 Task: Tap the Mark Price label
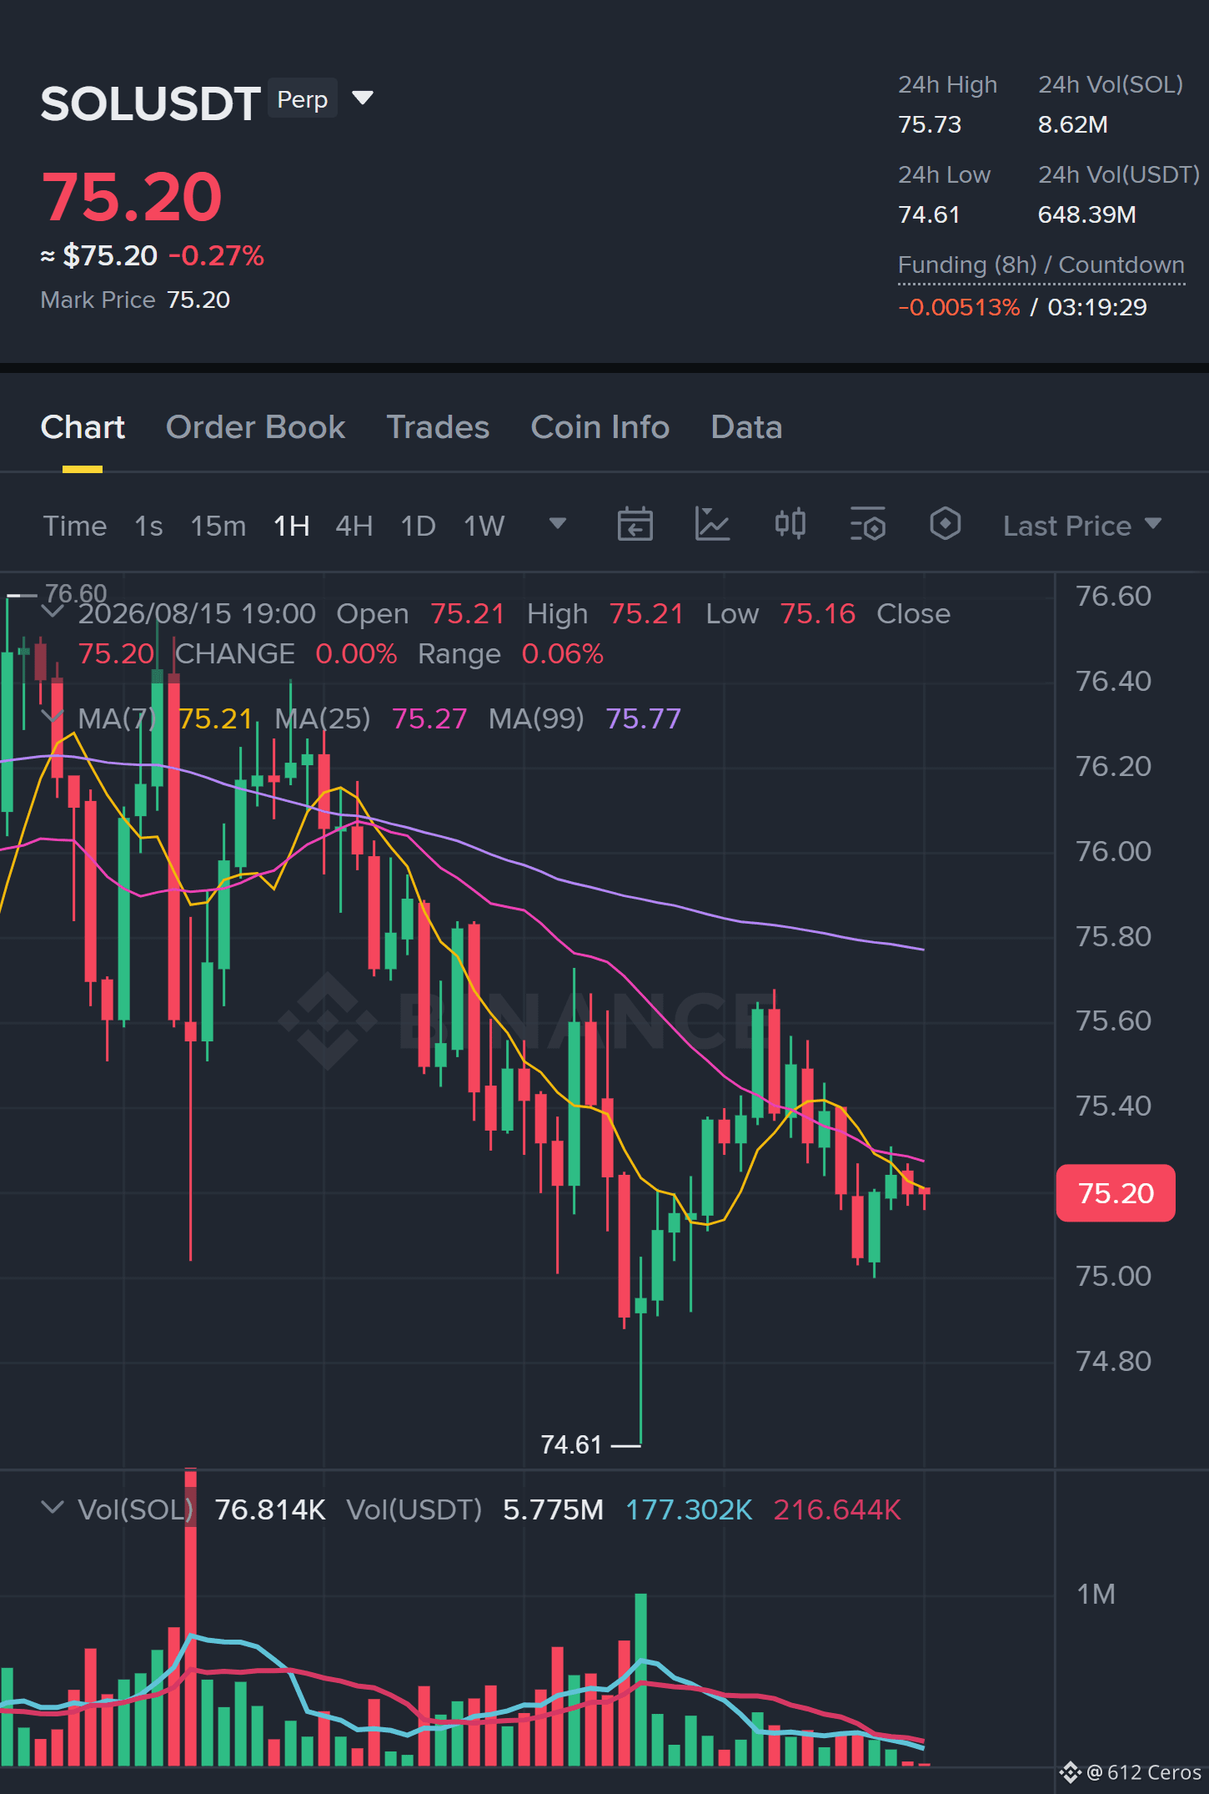pos(98,300)
